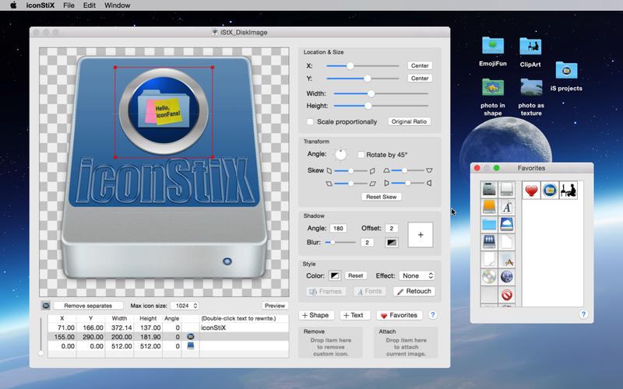623x389 pixels.
Task: Click the Remove separates button
Action: 88,306
